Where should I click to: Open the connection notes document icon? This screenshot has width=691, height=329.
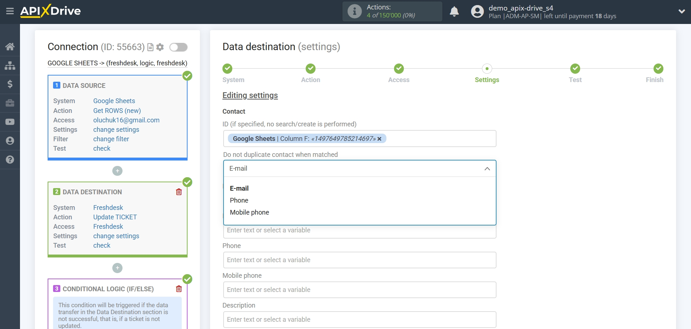point(150,47)
